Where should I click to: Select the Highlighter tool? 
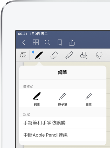pos(69,55)
